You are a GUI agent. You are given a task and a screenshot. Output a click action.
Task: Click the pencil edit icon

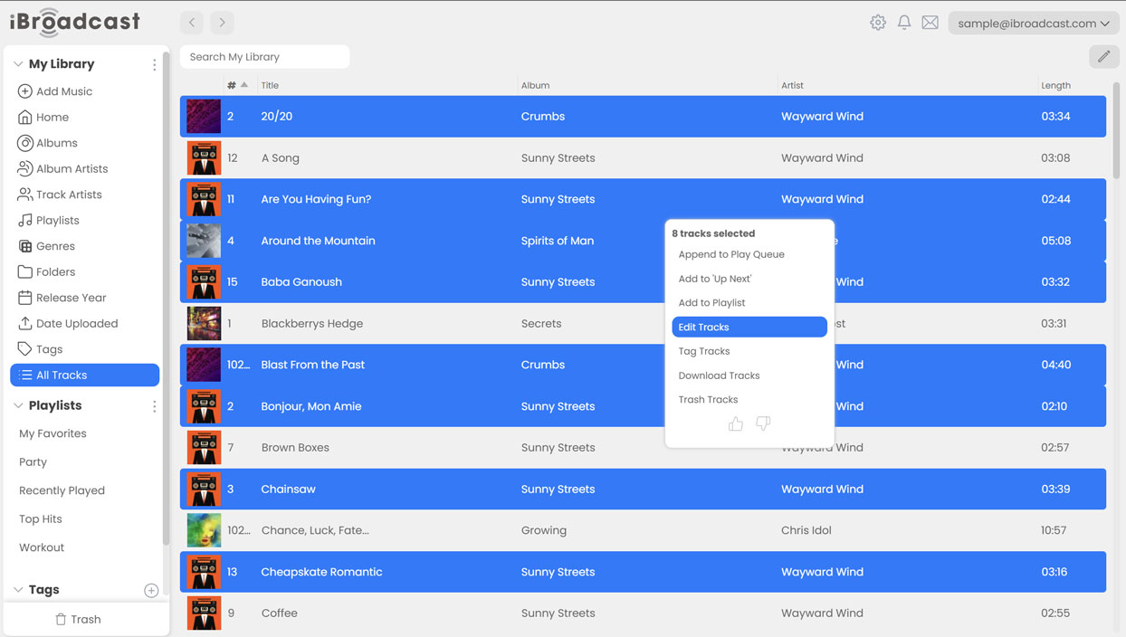(x=1103, y=56)
